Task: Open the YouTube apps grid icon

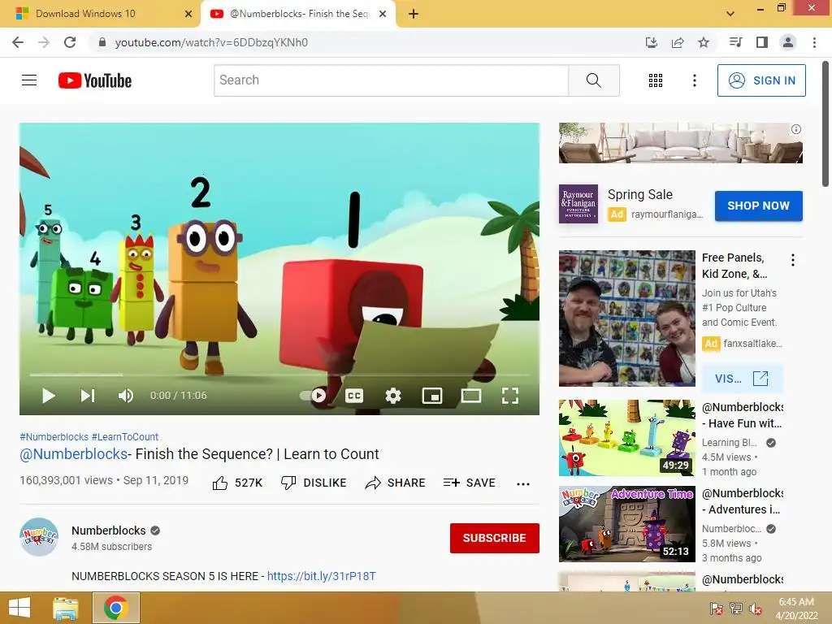Action: point(656,80)
